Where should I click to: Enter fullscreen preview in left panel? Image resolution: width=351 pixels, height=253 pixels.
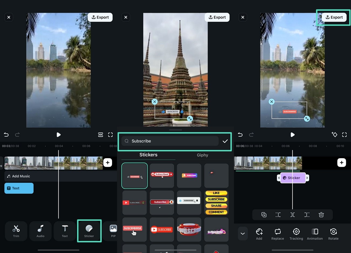tap(110, 135)
